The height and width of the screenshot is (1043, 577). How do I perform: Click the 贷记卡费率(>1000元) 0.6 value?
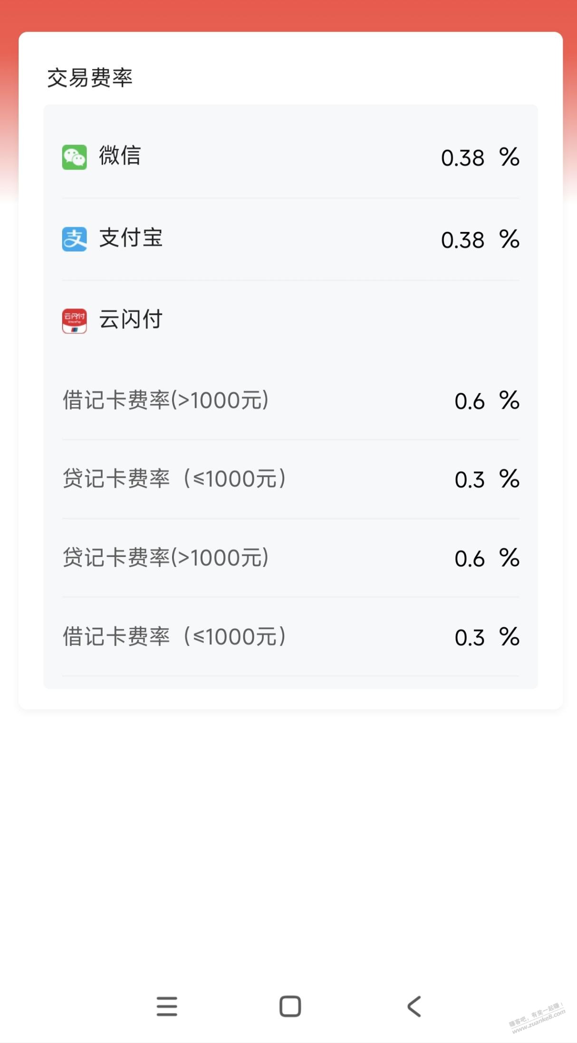[x=470, y=559]
